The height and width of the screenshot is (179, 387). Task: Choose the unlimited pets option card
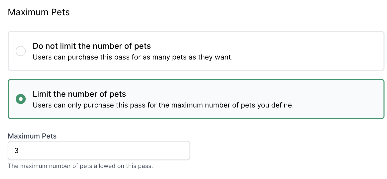[196, 51]
